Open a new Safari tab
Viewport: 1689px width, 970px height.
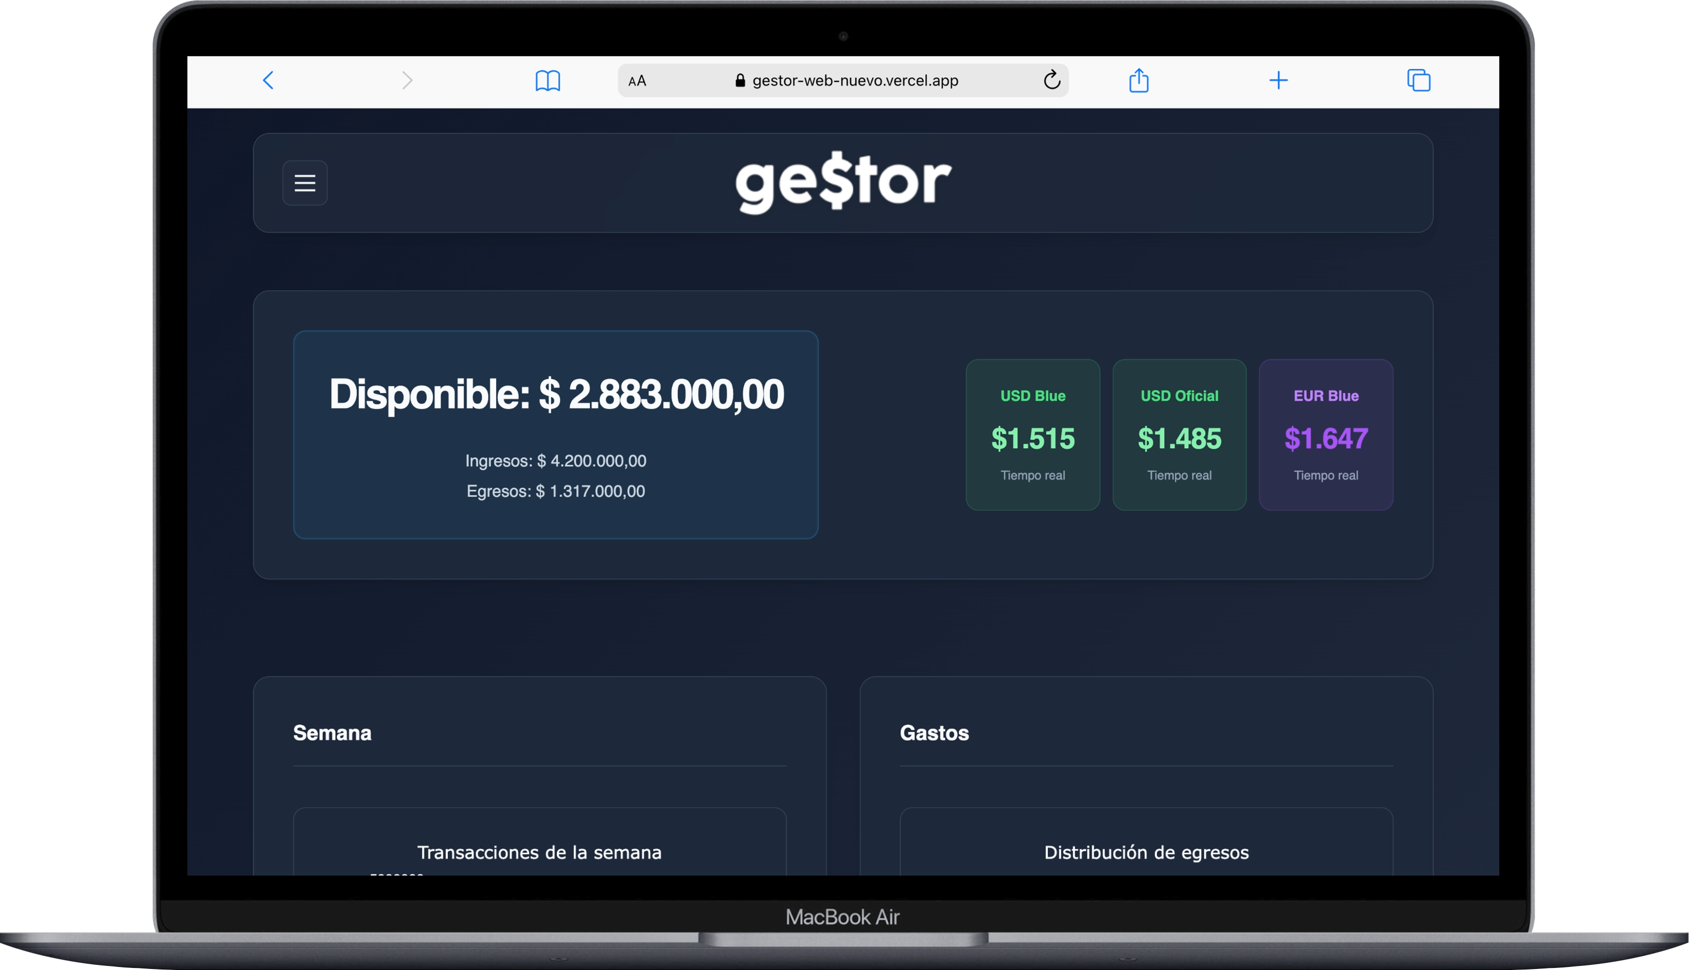click(x=1278, y=80)
